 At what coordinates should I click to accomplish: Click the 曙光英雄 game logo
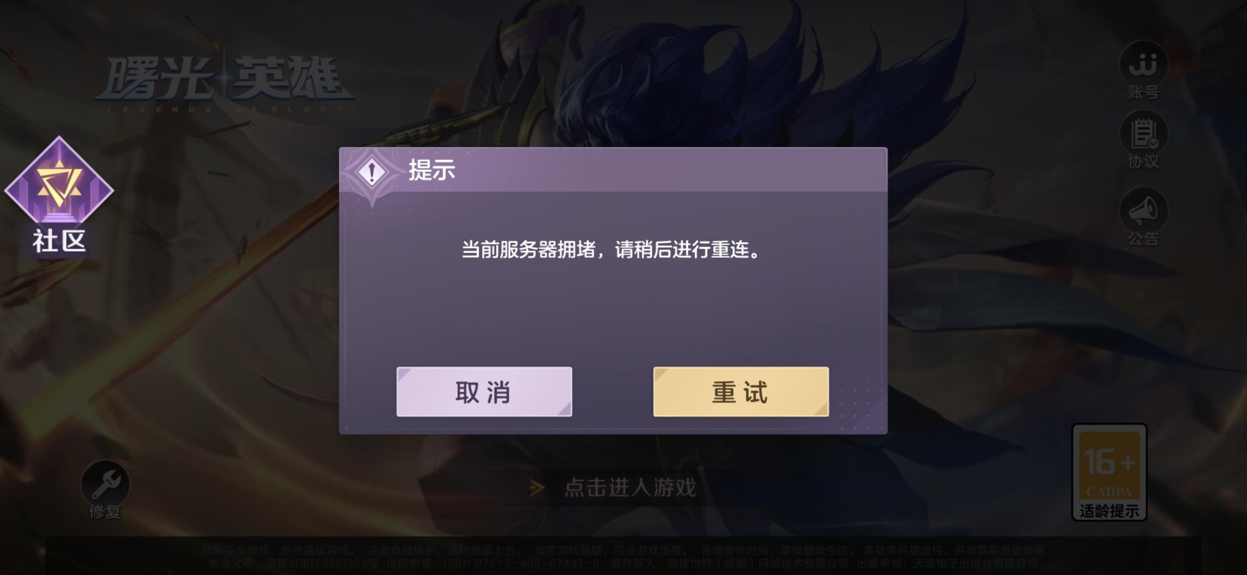click(225, 83)
